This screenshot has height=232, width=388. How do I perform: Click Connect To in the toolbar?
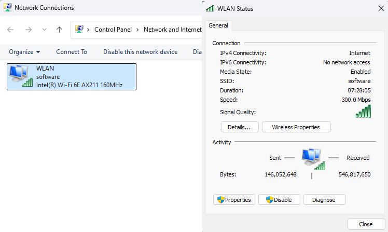pos(72,52)
